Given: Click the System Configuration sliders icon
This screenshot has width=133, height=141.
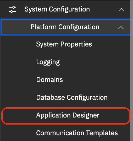Looking at the screenshot, I should [13, 9].
